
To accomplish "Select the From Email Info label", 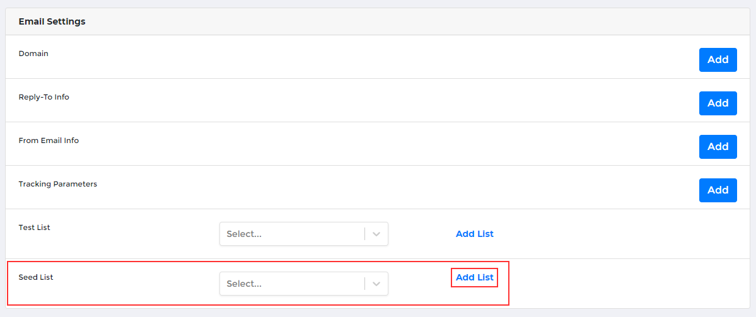I will (49, 141).
